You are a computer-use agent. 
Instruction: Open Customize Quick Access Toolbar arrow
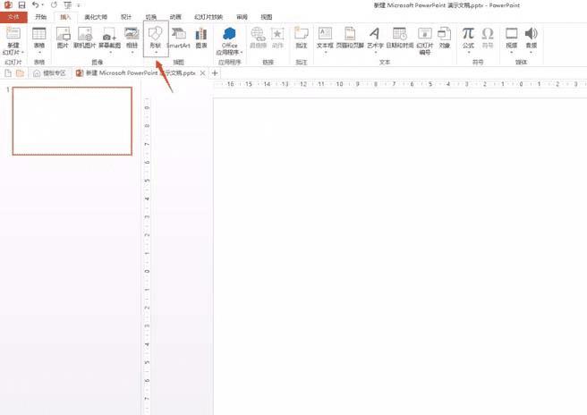tap(79, 5)
